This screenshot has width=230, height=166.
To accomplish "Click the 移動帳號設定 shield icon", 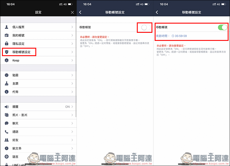I will point(6,52).
